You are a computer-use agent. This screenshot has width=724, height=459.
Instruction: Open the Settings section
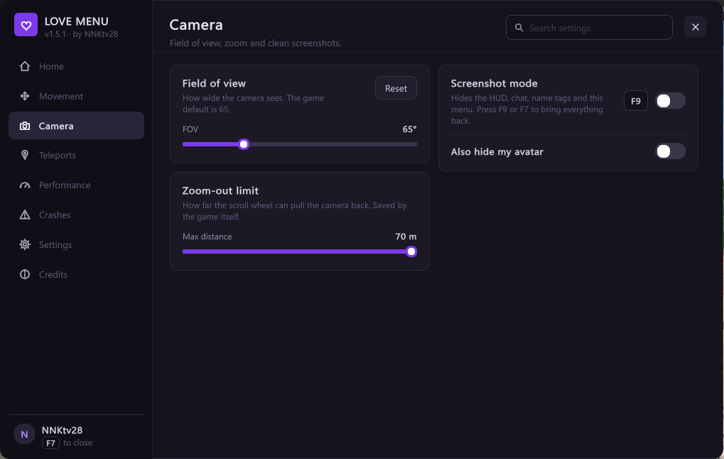pos(76,244)
